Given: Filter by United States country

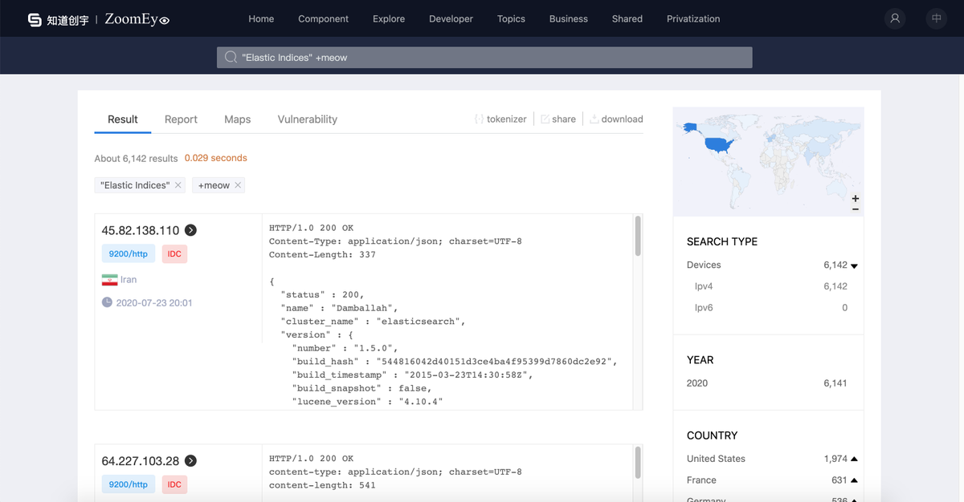Looking at the screenshot, I should [716, 459].
